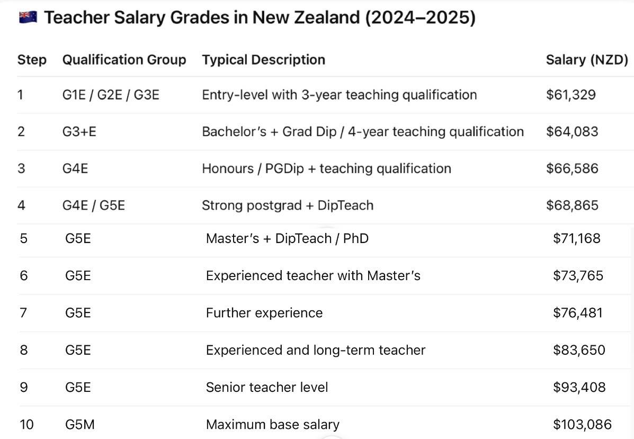Image resolution: width=634 pixels, height=439 pixels.
Task: Select the G5M qualification group cell
Action: (79, 425)
